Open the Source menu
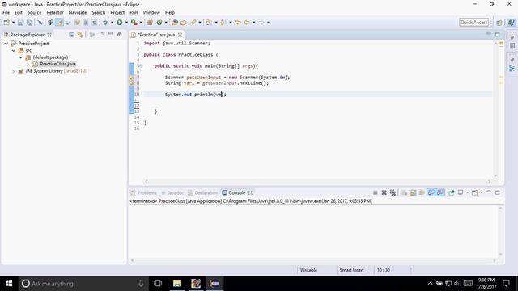The height and width of the screenshot is (291, 518). (x=34, y=13)
